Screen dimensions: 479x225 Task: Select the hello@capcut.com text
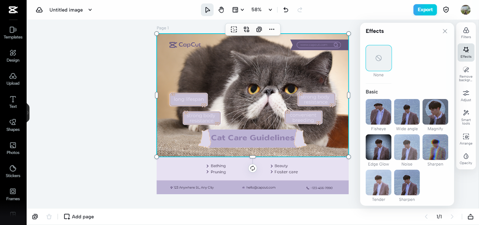tap(261, 188)
